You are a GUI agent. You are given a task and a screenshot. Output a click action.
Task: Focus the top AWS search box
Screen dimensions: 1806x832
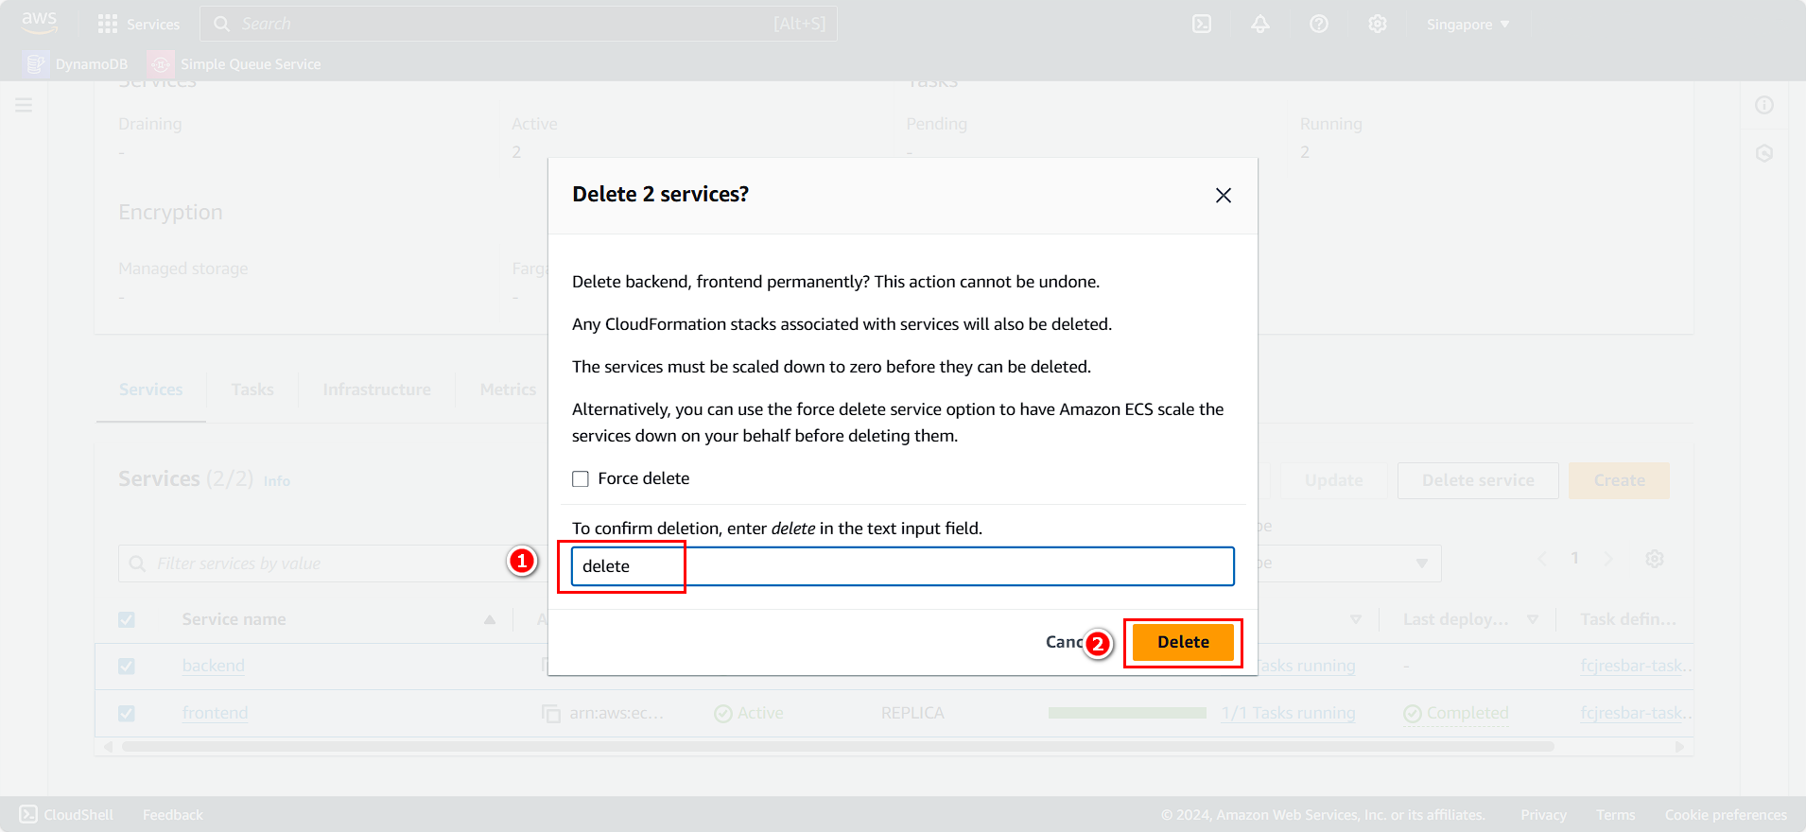coord(518,24)
